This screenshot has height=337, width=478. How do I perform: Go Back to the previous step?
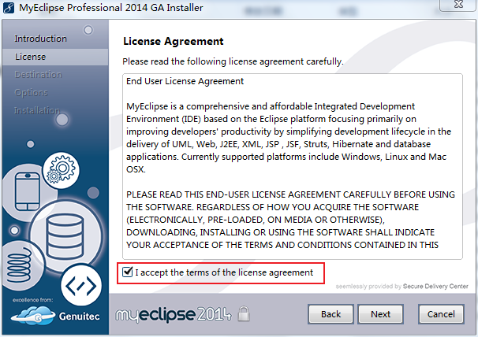tap(330, 314)
